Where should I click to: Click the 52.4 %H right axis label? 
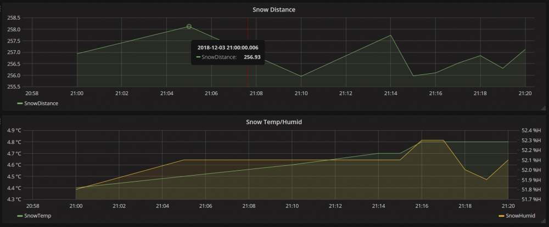tap(531, 131)
